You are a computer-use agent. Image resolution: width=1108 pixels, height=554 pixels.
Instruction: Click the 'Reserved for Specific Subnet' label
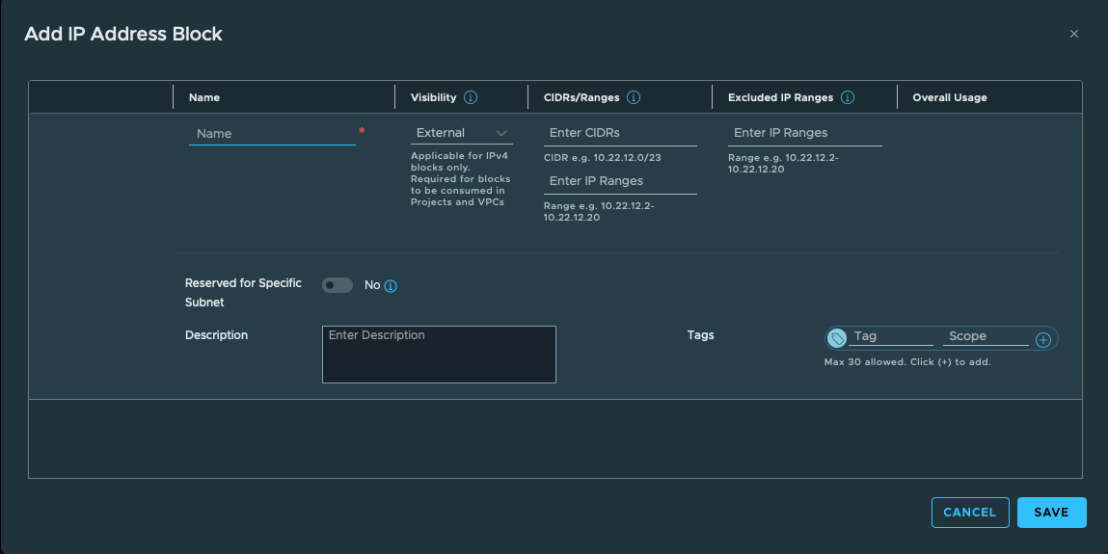point(243,292)
